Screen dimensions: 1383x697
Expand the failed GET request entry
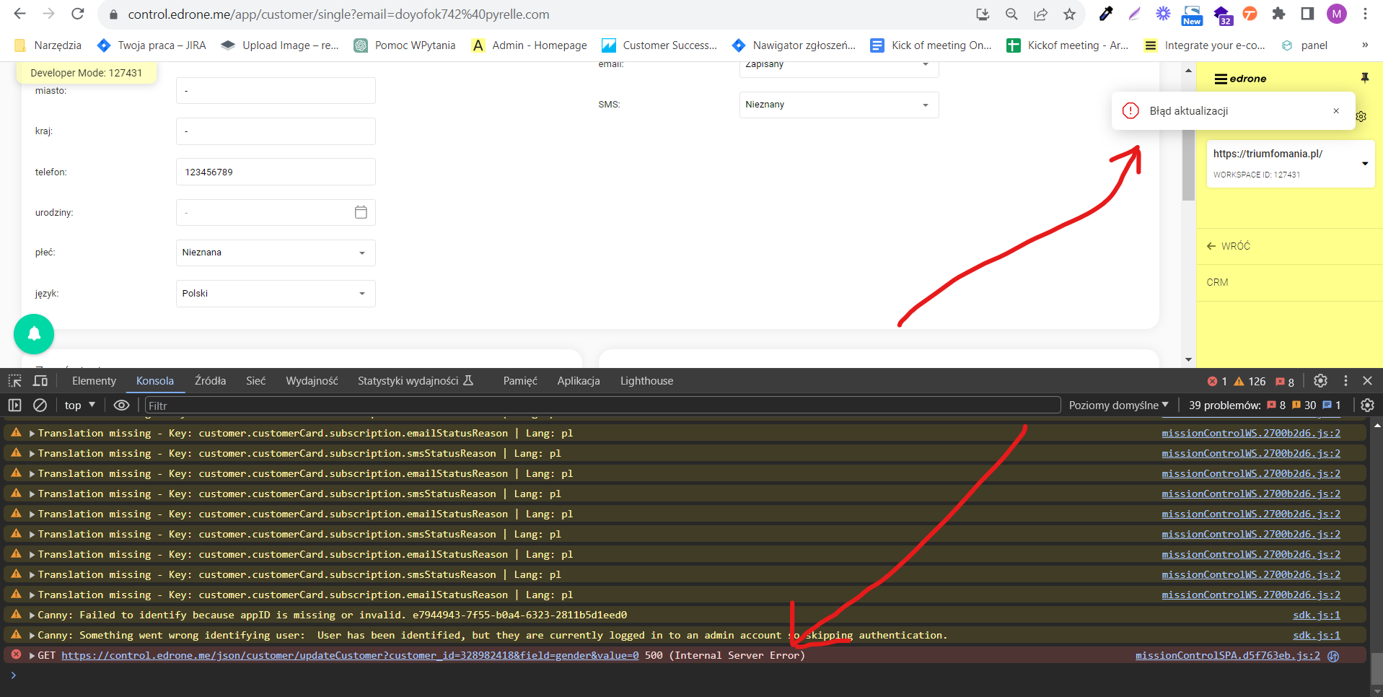coord(32,656)
